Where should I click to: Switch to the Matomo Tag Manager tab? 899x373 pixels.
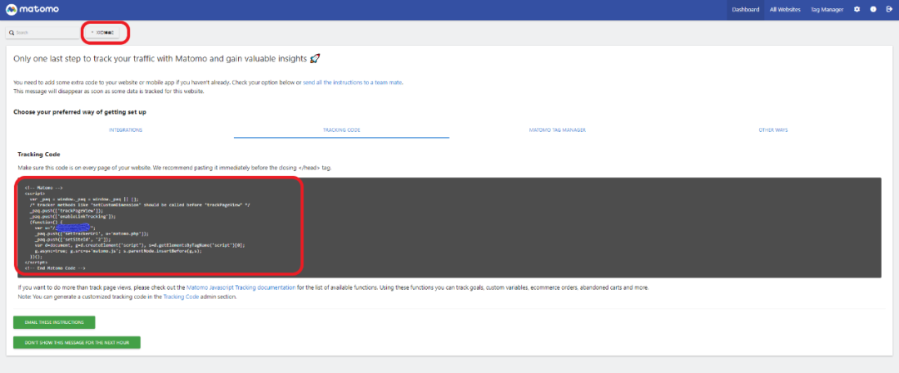tap(557, 130)
